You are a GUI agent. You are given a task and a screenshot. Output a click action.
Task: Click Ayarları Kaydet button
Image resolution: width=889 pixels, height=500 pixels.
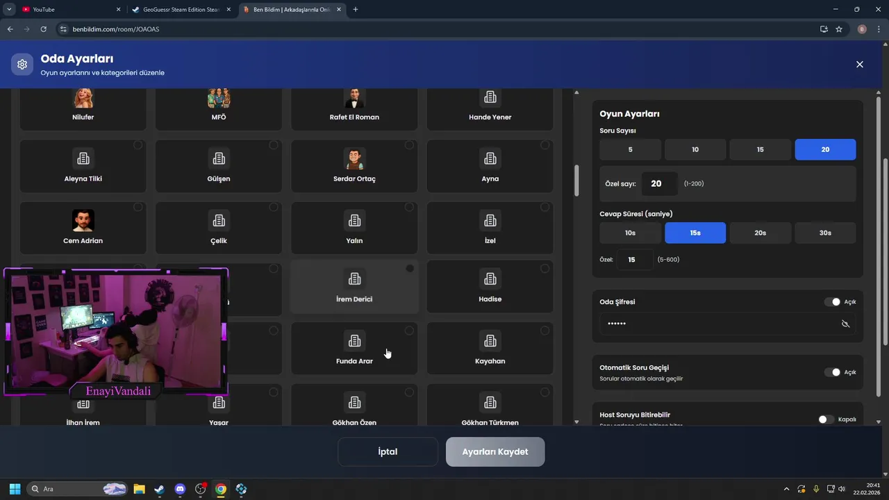[495, 452]
